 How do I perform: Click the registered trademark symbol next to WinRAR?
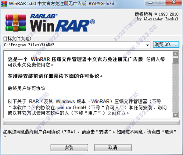pyautogui.click(x=92, y=22)
